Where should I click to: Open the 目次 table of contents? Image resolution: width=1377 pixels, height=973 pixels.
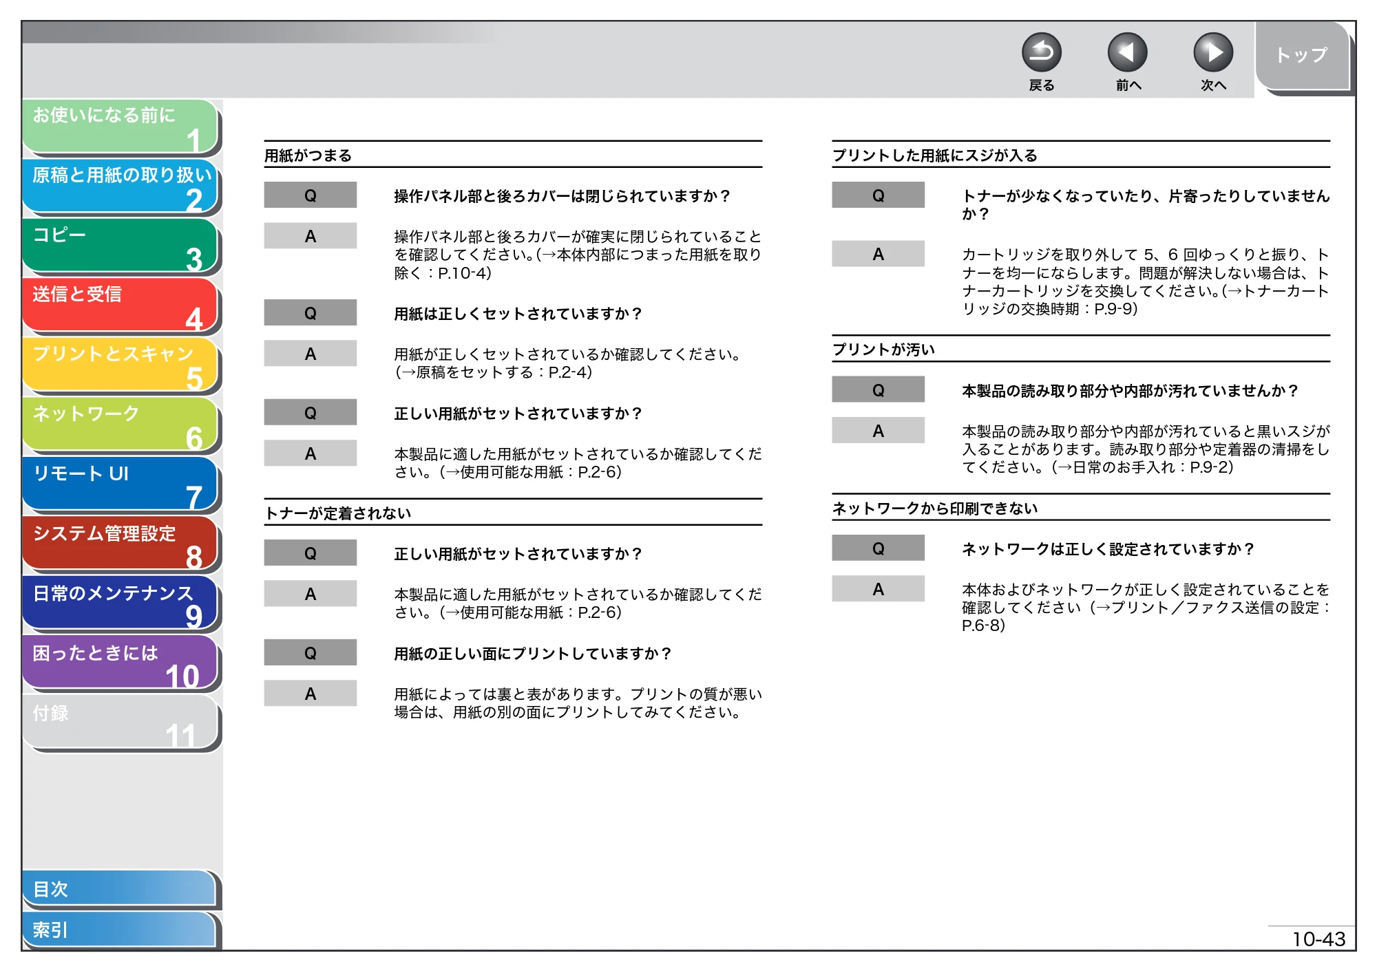(119, 889)
